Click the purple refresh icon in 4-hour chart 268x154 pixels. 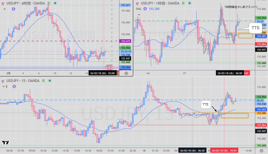[x=14, y=9]
